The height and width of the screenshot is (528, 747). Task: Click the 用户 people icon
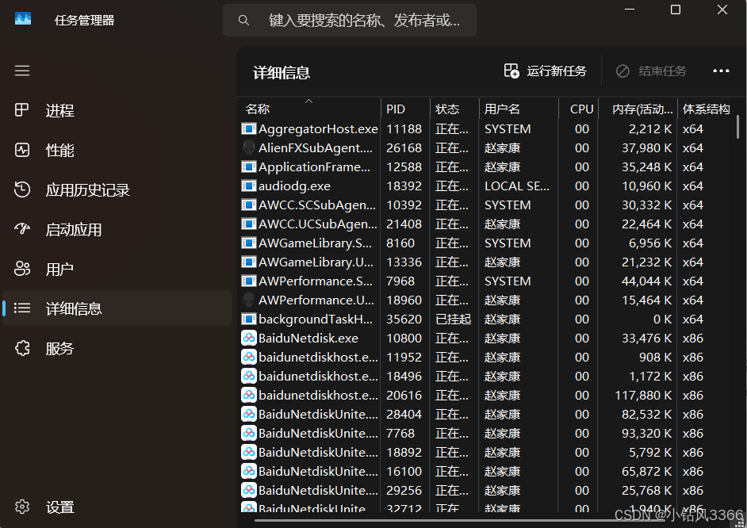(x=22, y=269)
